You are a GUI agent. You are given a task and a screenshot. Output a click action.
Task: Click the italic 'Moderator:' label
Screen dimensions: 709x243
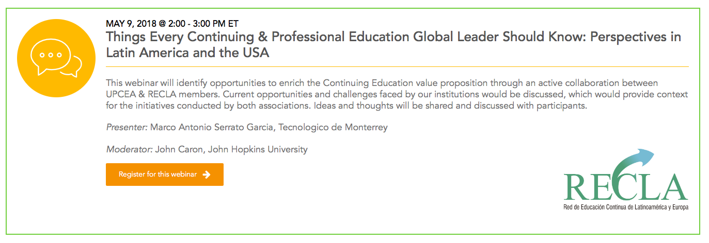tap(129, 150)
